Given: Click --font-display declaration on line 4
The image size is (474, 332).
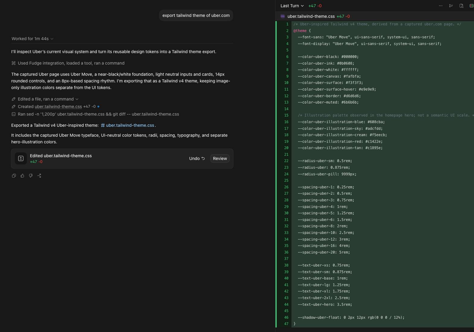Looking at the screenshot, I should pyautogui.click(x=370, y=44).
